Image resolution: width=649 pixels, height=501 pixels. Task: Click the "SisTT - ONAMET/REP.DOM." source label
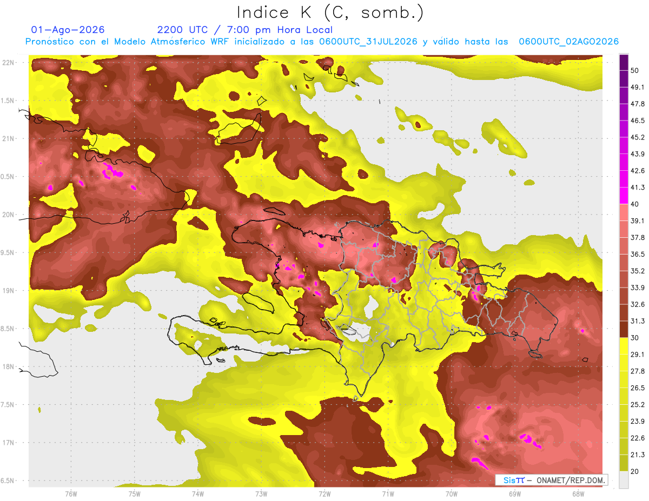[551, 480]
